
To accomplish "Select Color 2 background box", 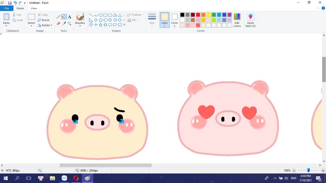I will tap(174, 20).
